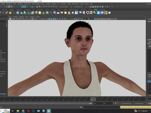The image size is (151, 113).
Task: Toggle the orange auto keyframe icon
Action: click(116, 103)
